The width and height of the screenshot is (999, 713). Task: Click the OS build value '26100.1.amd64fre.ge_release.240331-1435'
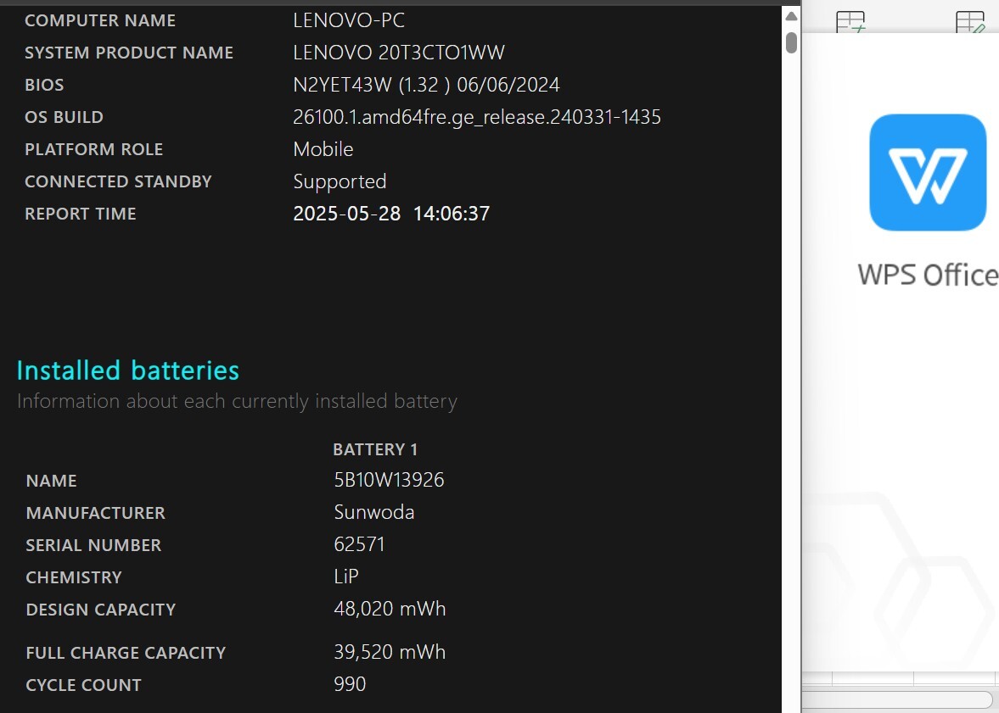(x=476, y=117)
